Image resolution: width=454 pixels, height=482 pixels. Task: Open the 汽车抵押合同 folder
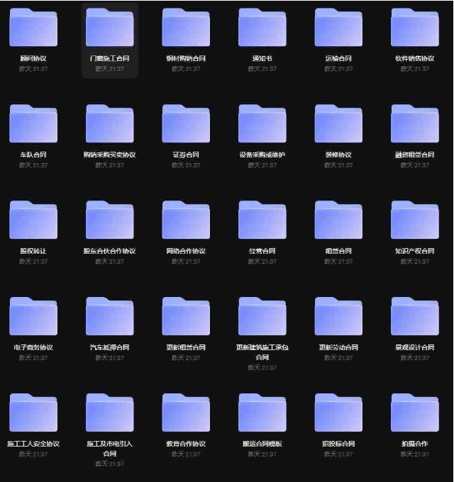tap(110, 318)
